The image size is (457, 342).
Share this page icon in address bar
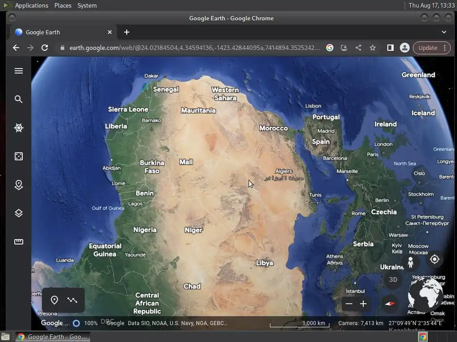[358, 48]
